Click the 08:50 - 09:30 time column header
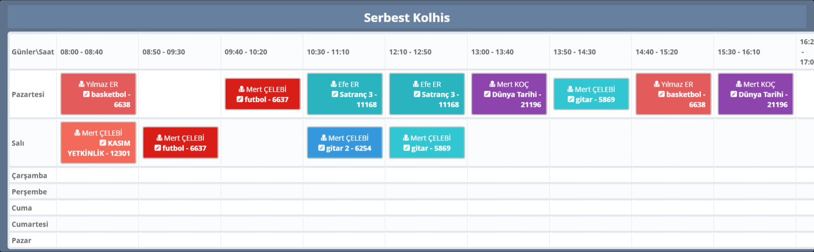 (x=163, y=52)
